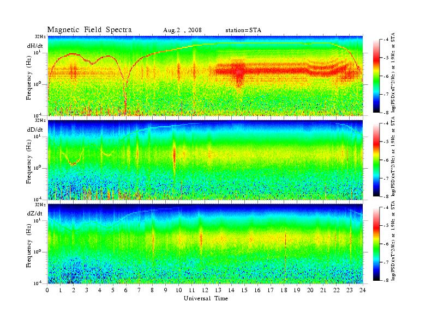
Task: Click hour '6' on the Universal Time axis
Action: (126, 290)
